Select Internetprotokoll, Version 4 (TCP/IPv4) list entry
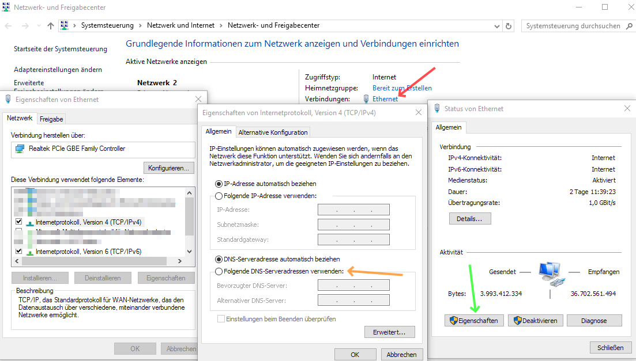The width and height of the screenshot is (636, 361). point(88,222)
